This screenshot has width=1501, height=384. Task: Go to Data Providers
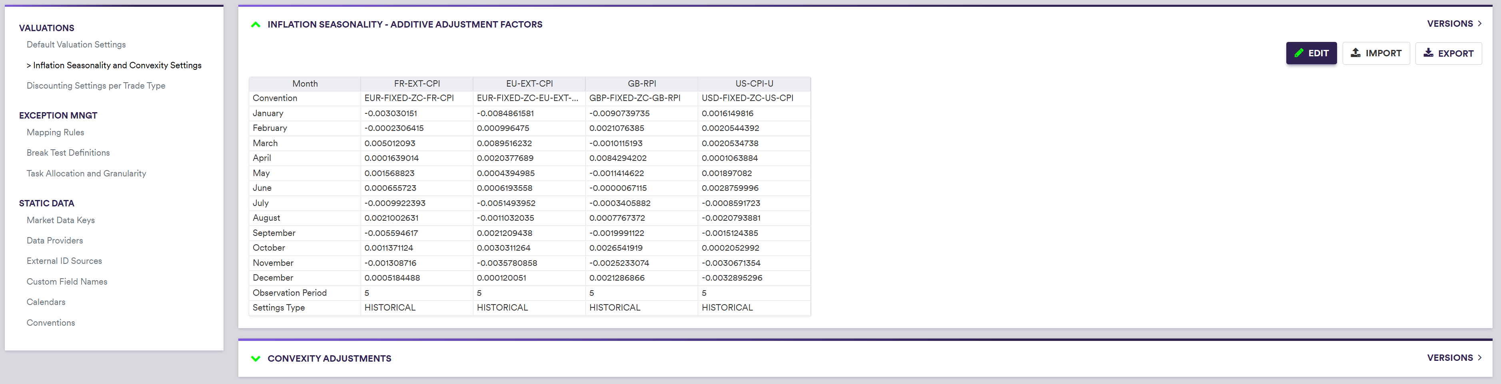[55, 240]
